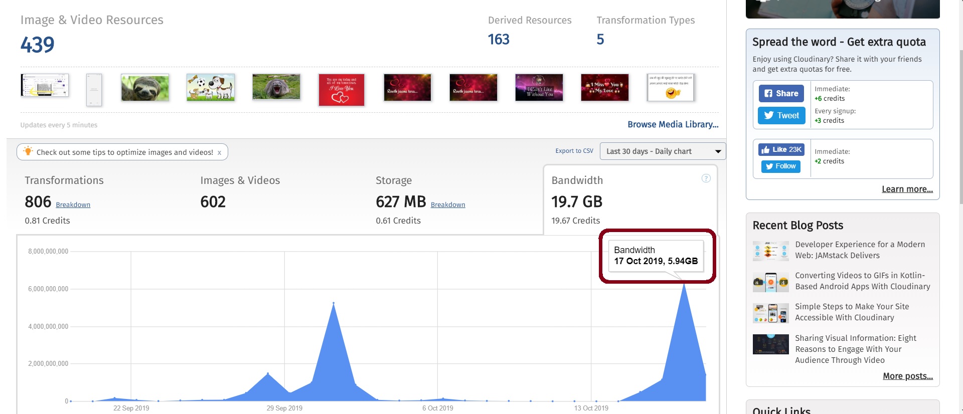
Task: Open Simple Steps to Make Your Site Accessible post
Action: coord(852,312)
